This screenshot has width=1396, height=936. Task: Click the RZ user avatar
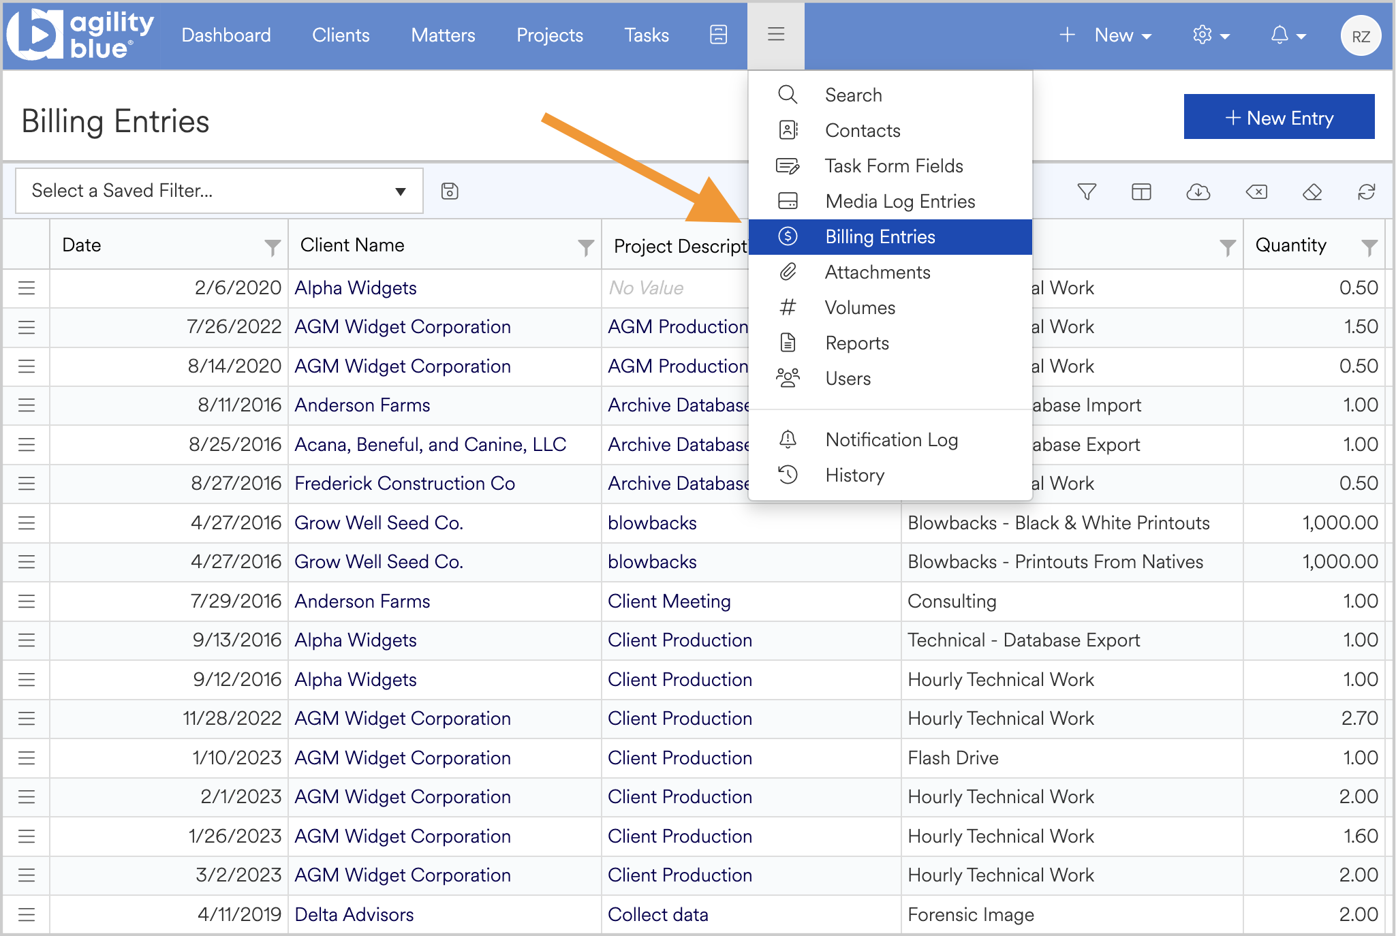[x=1361, y=36]
